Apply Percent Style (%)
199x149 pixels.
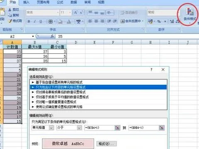159,22
